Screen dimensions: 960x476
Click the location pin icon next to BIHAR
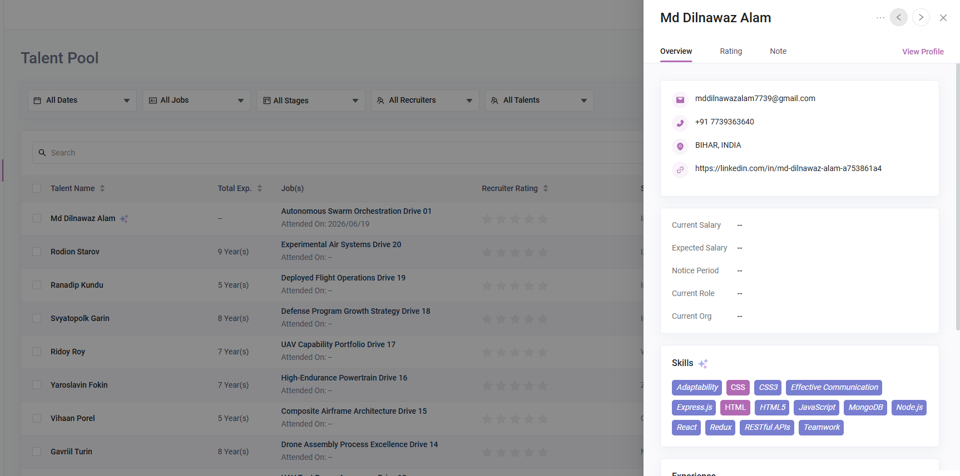tap(680, 146)
